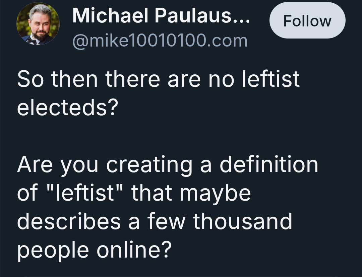Open the embedded card edge below the post
This screenshot has width=362, height=277.
coord(181,276)
